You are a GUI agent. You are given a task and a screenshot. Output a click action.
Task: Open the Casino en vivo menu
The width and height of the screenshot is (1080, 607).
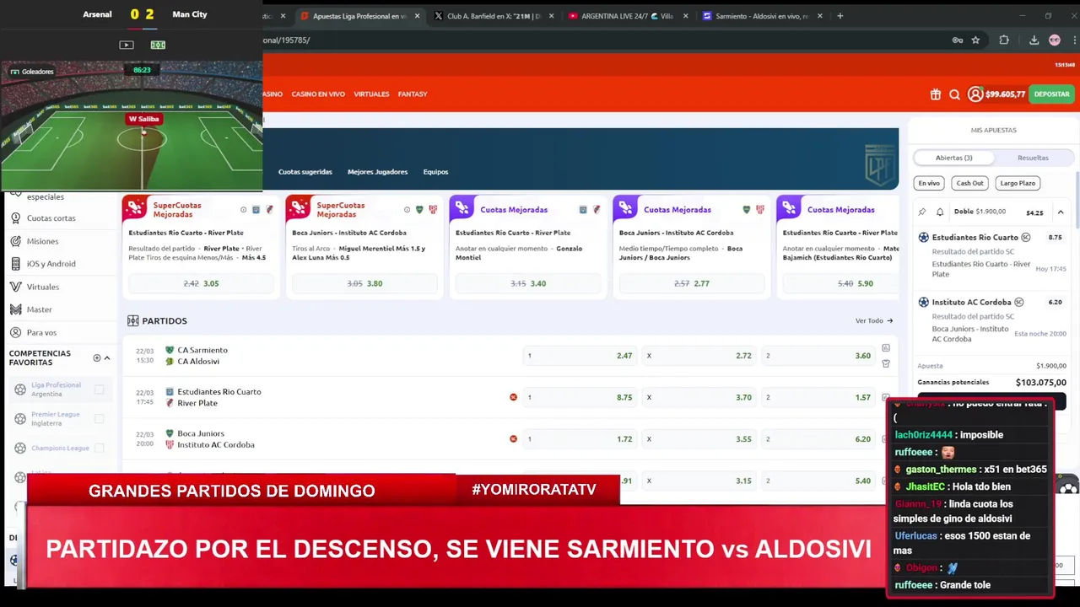pyautogui.click(x=318, y=94)
